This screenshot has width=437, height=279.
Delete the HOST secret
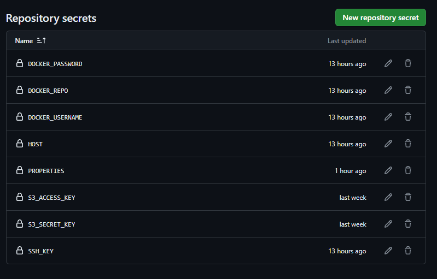[407, 144]
